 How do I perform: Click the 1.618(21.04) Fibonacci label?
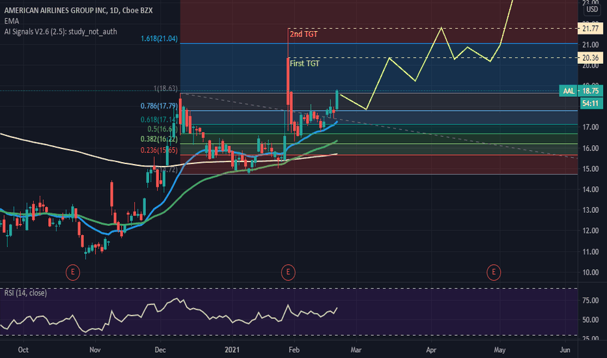click(x=159, y=38)
